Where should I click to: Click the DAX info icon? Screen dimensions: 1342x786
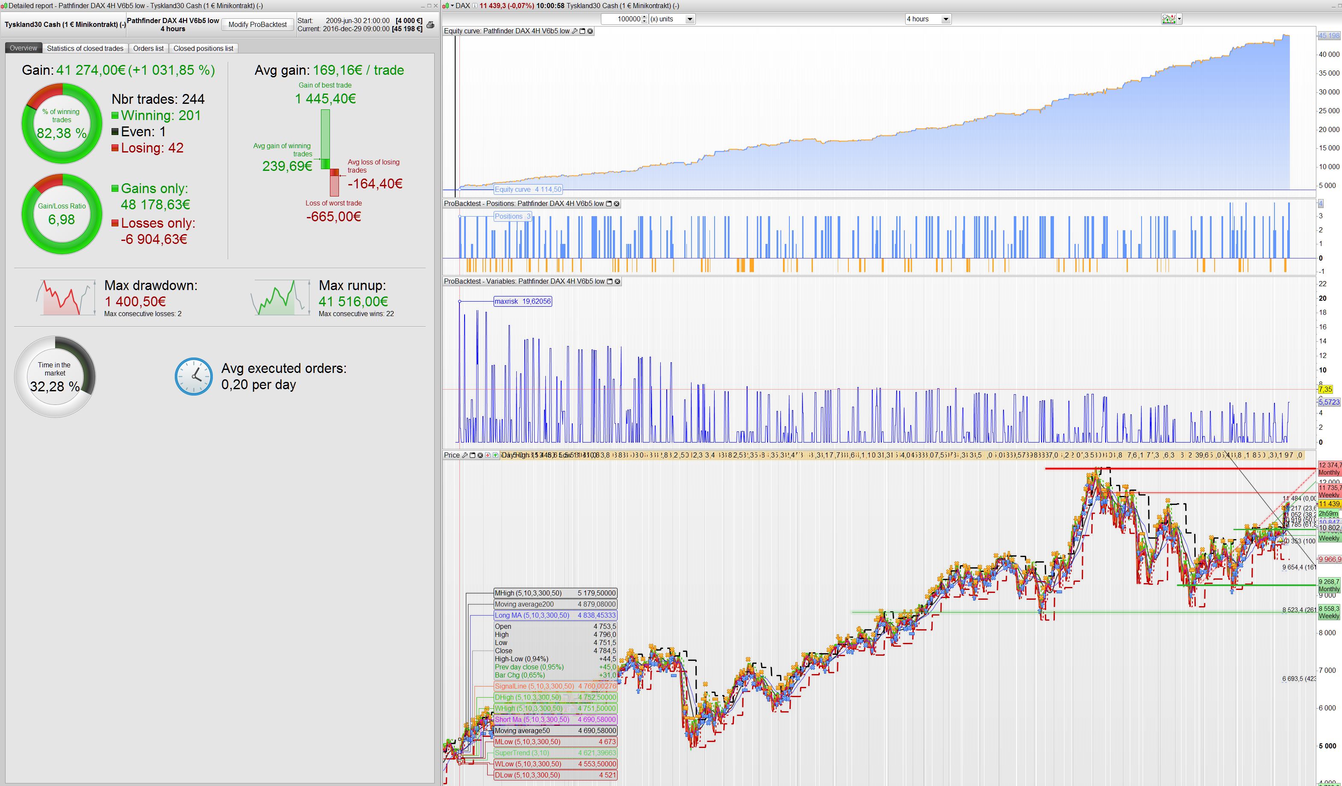pyautogui.click(x=474, y=6)
